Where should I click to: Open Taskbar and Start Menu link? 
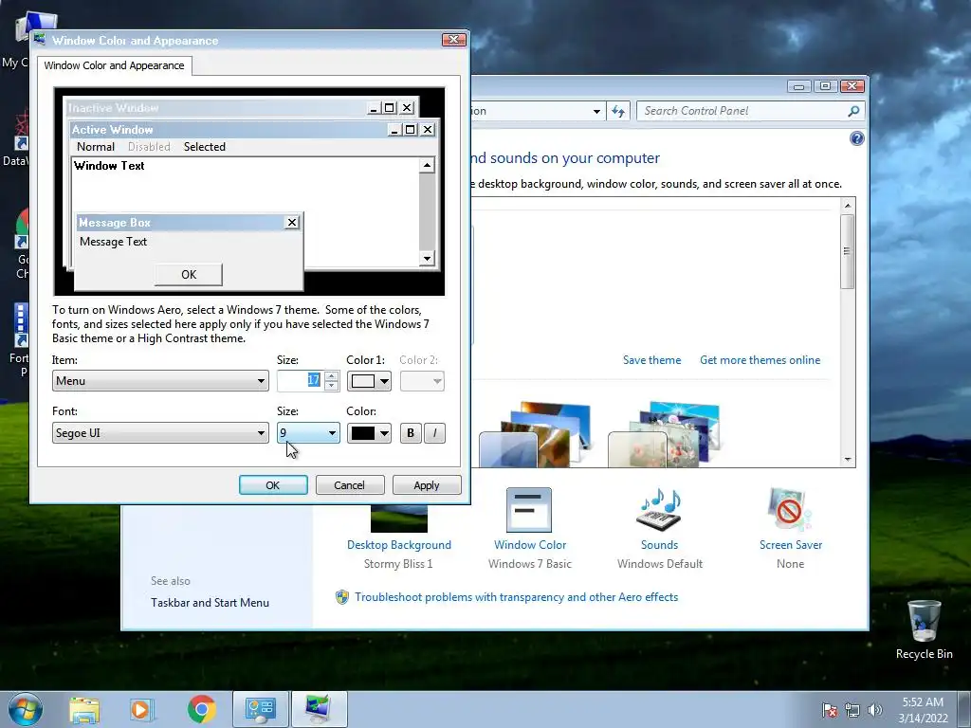coord(210,602)
